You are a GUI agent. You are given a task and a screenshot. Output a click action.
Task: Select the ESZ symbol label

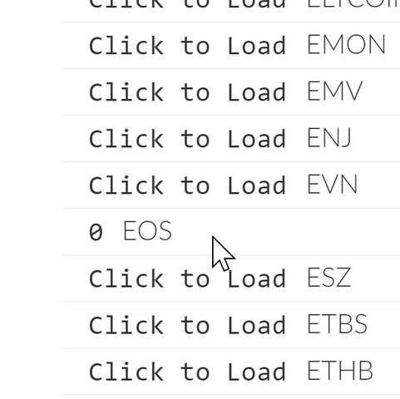click(329, 278)
